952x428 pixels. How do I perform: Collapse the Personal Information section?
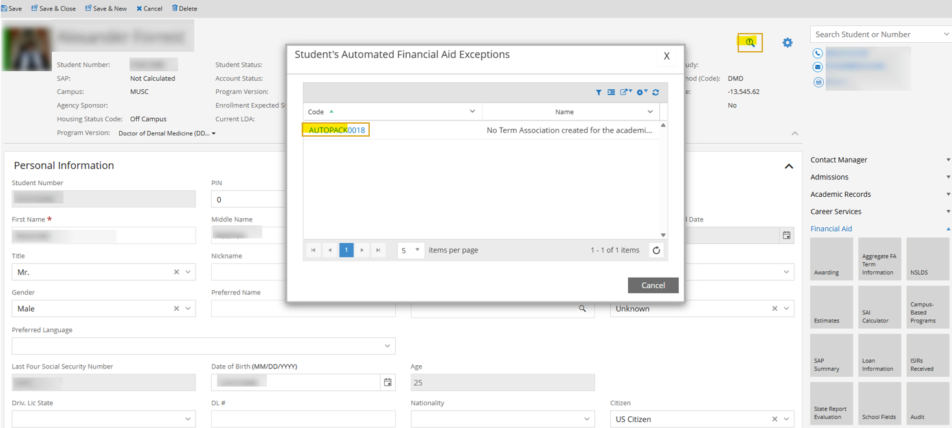pos(788,166)
